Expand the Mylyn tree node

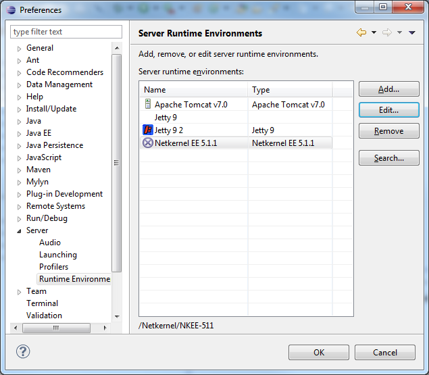pyautogui.click(x=19, y=182)
